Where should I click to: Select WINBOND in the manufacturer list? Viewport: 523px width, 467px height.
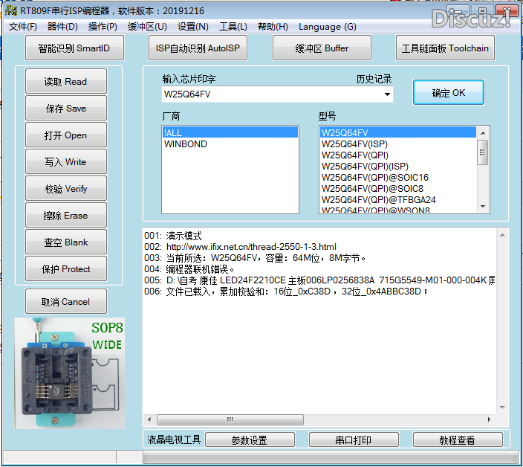pos(186,144)
